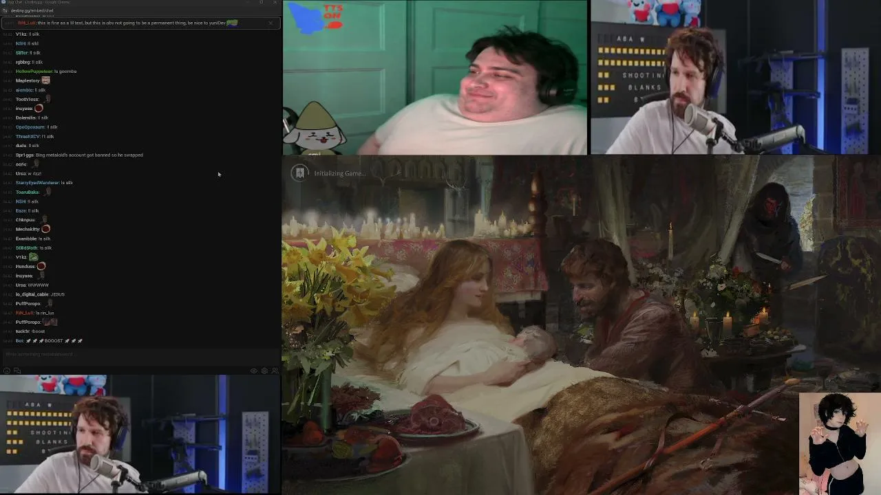
Task: Click the emote in Chknpuu's message
Action: [x=44, y=219]
